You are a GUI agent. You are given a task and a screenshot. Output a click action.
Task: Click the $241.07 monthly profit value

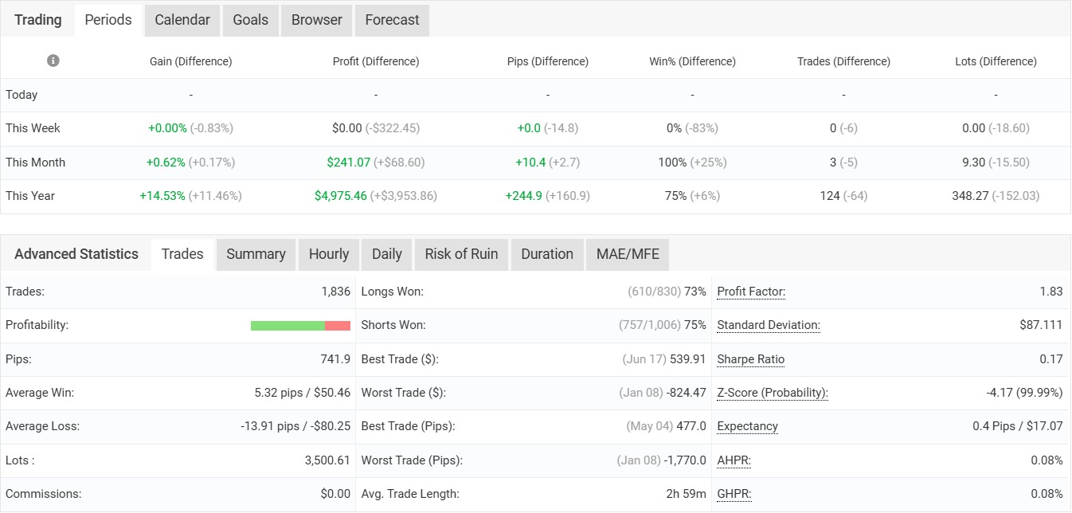coord(349,163)
